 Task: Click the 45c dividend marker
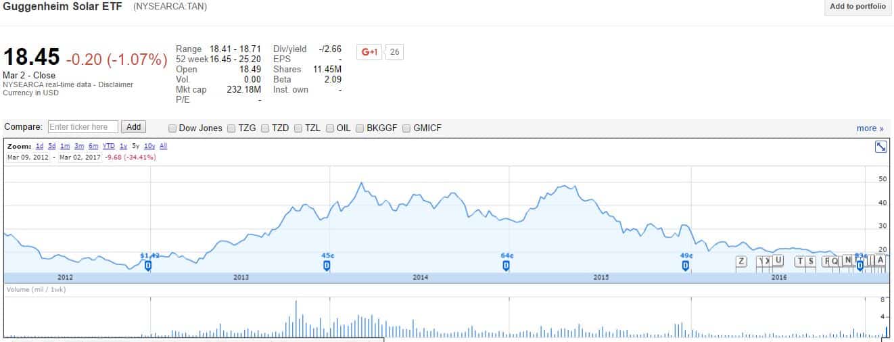[327, 266]
